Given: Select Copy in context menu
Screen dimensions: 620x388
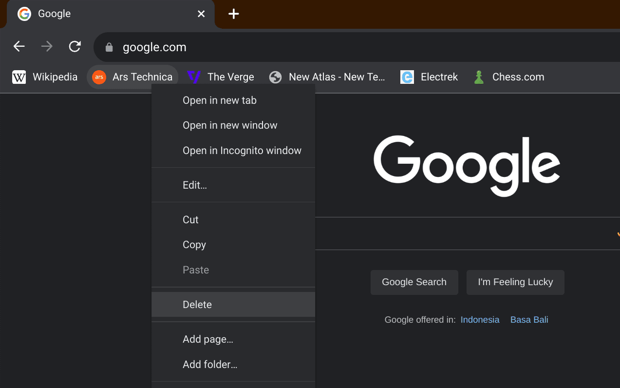Looking at the screenshot, I should 233,245.
